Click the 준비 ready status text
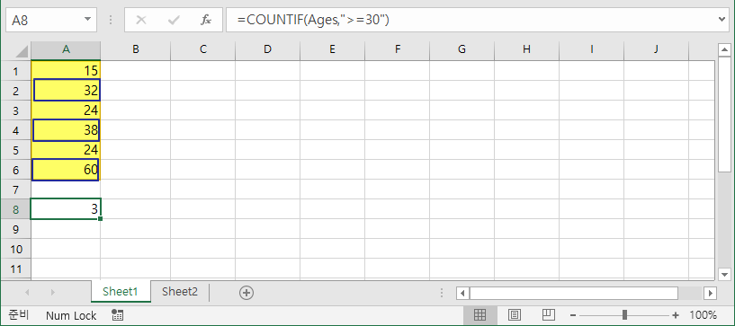Screen dimensions: 735x326 pyautogui.click(x=19, y=315)
